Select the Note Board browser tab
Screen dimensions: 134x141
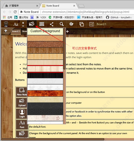(x=59, y=6)
